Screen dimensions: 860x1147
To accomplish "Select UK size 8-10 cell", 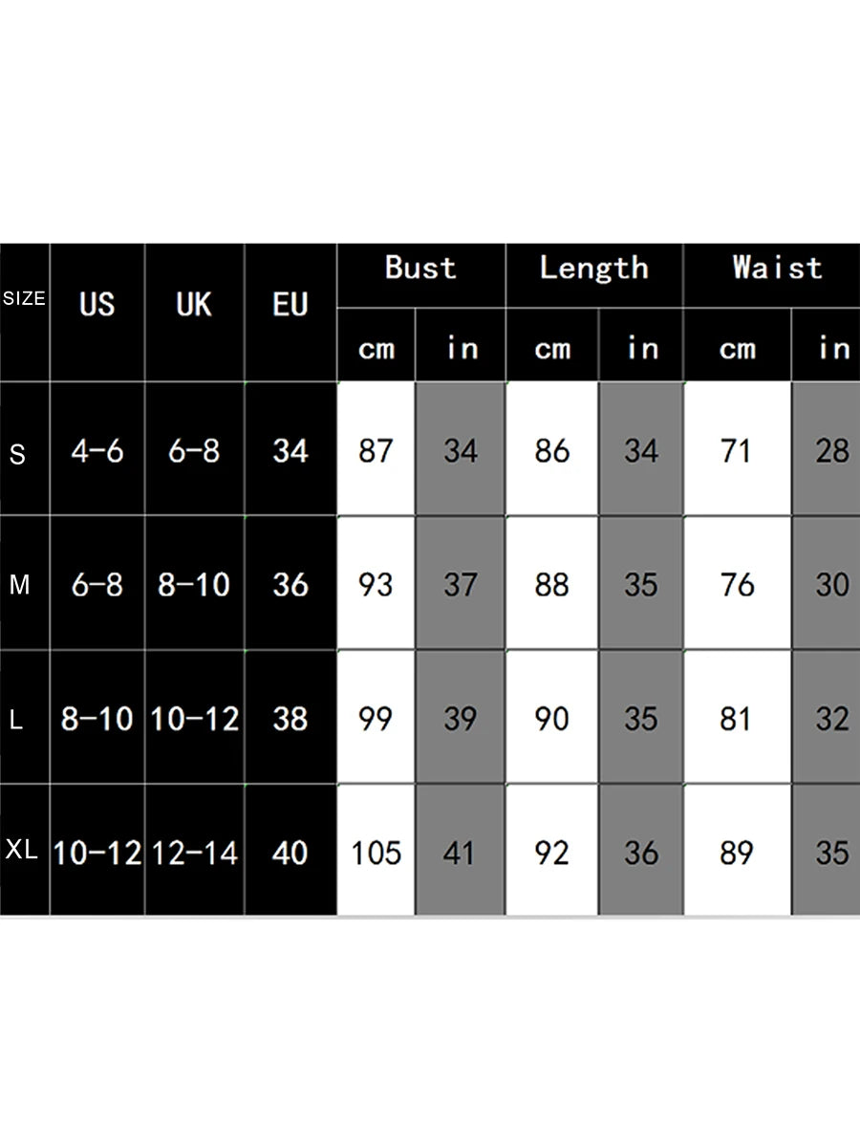I will (x=194, y=584).
